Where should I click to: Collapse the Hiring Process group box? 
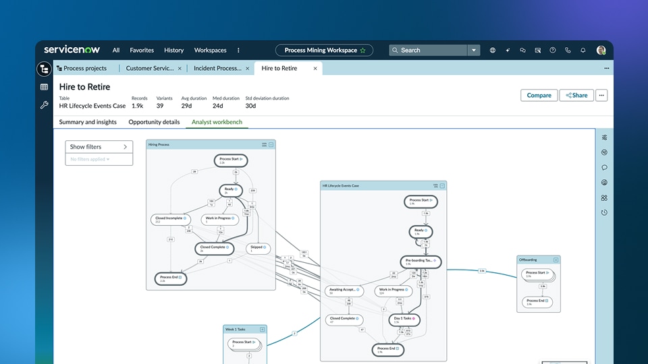pos(271,145)
